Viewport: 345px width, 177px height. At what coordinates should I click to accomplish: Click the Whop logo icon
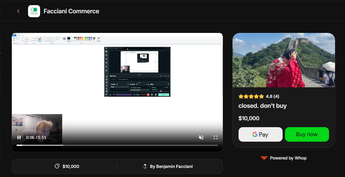264,158
